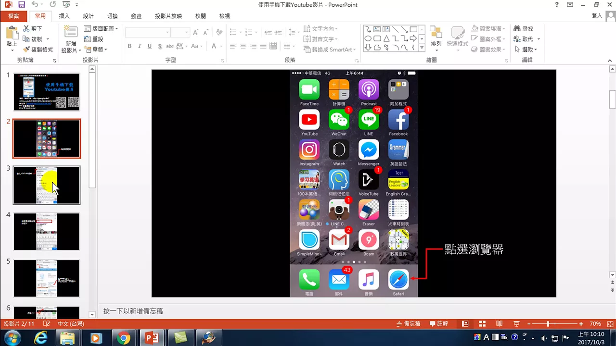Click the 複製格式 format painter
616x346 pixels.
point(38,49)
